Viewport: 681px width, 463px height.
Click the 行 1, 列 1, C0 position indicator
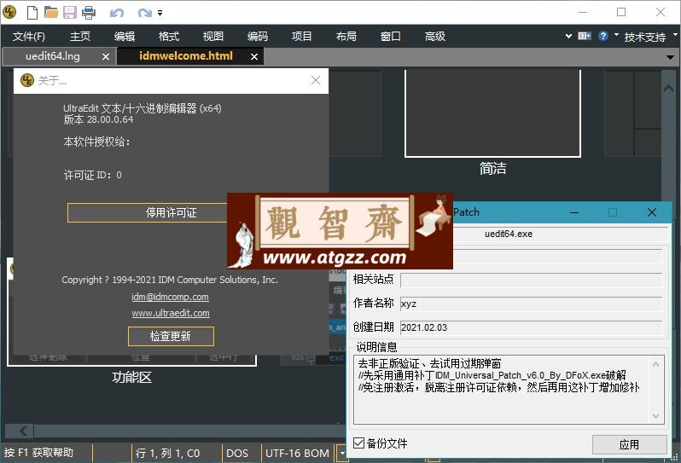(167, 454)
